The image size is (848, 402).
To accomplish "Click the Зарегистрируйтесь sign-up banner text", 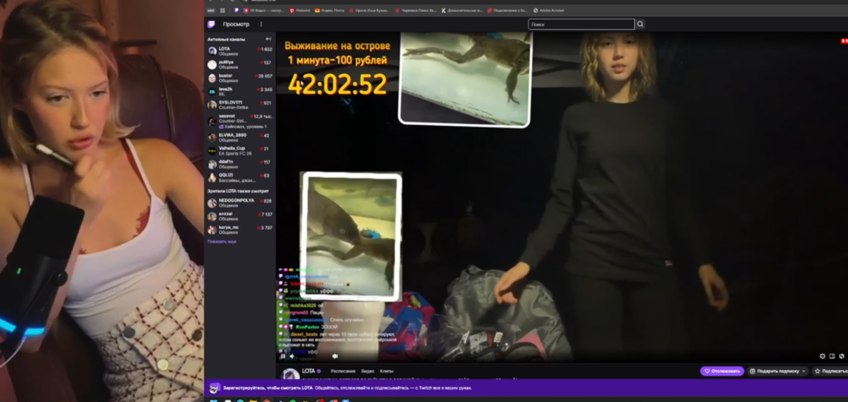I will coord(268,388).
